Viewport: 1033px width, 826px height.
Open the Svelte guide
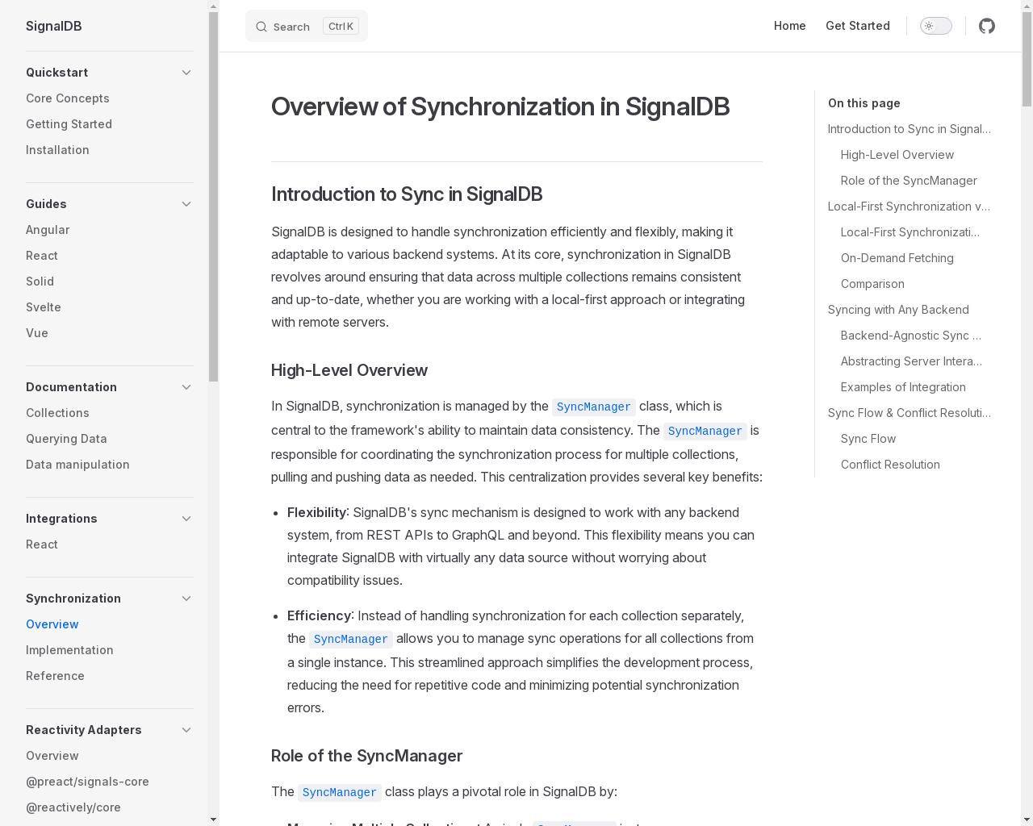[x=44, y=307]
